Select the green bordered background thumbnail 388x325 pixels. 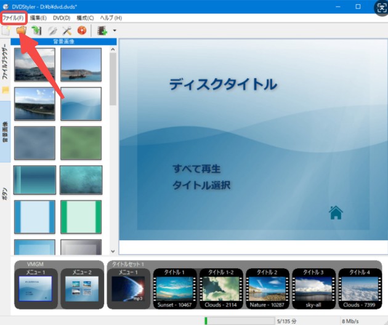point(81,217)
